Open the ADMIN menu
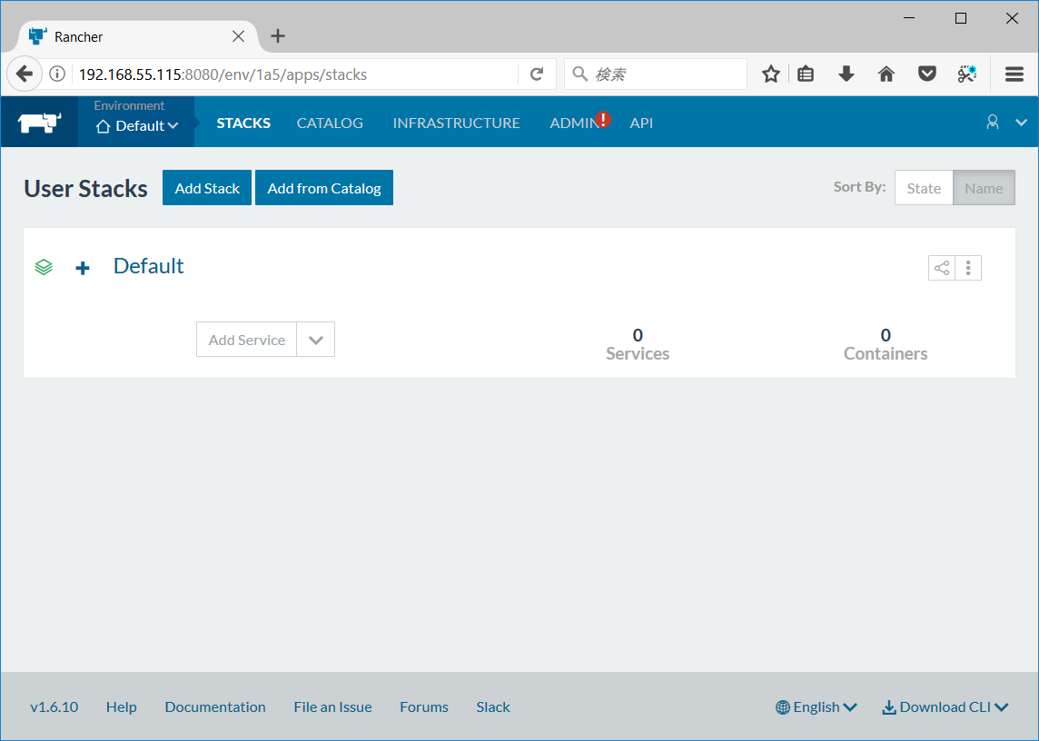Screen dimensions: 1039x741 coord(574,123)
